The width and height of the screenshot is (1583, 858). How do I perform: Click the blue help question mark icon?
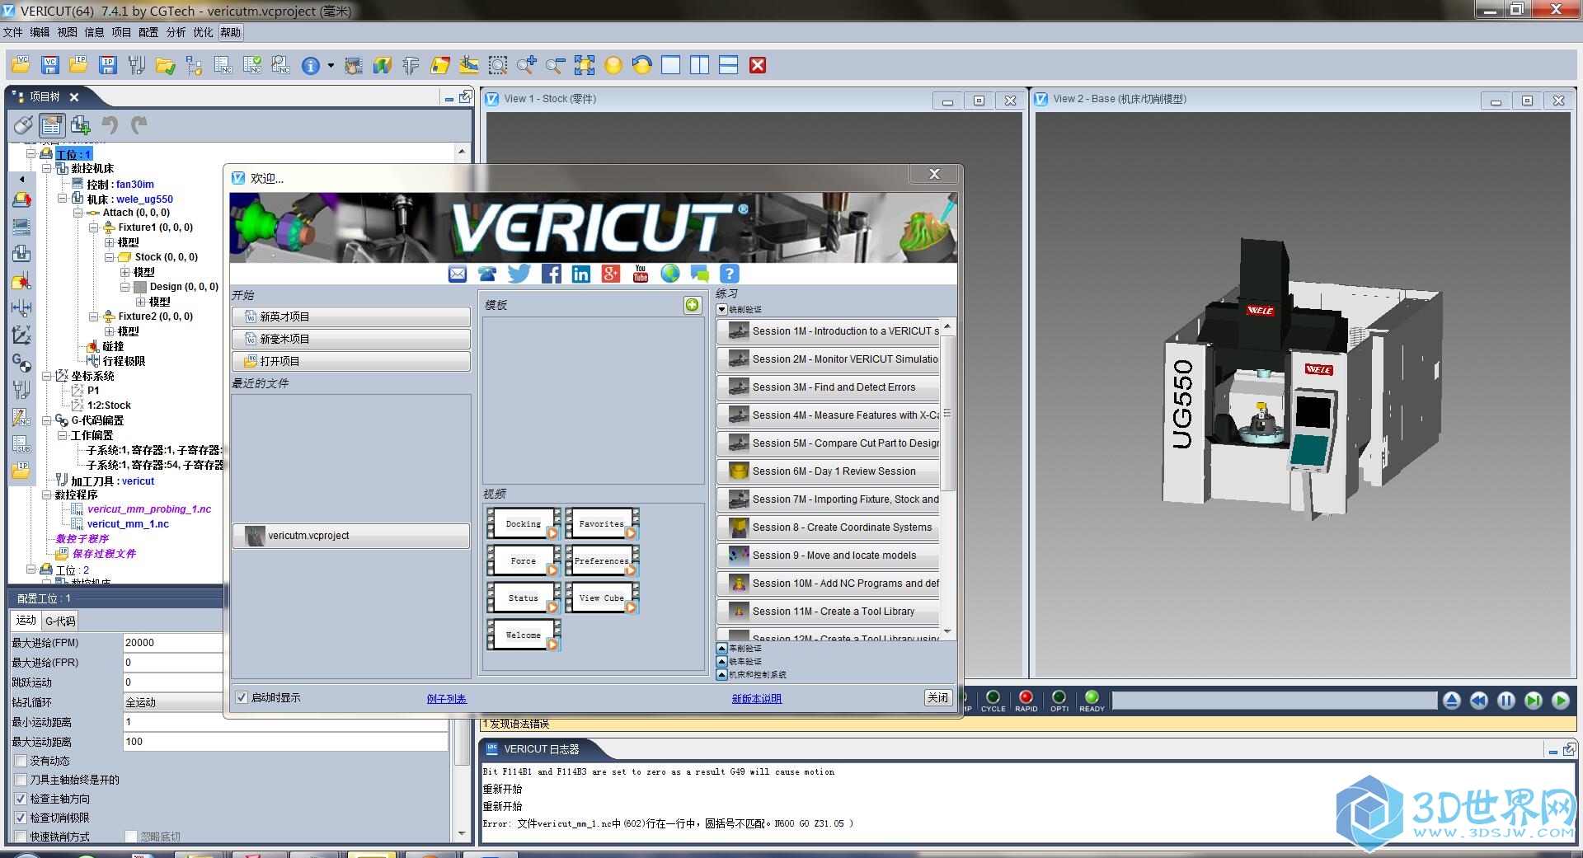[x=730, y=274]
